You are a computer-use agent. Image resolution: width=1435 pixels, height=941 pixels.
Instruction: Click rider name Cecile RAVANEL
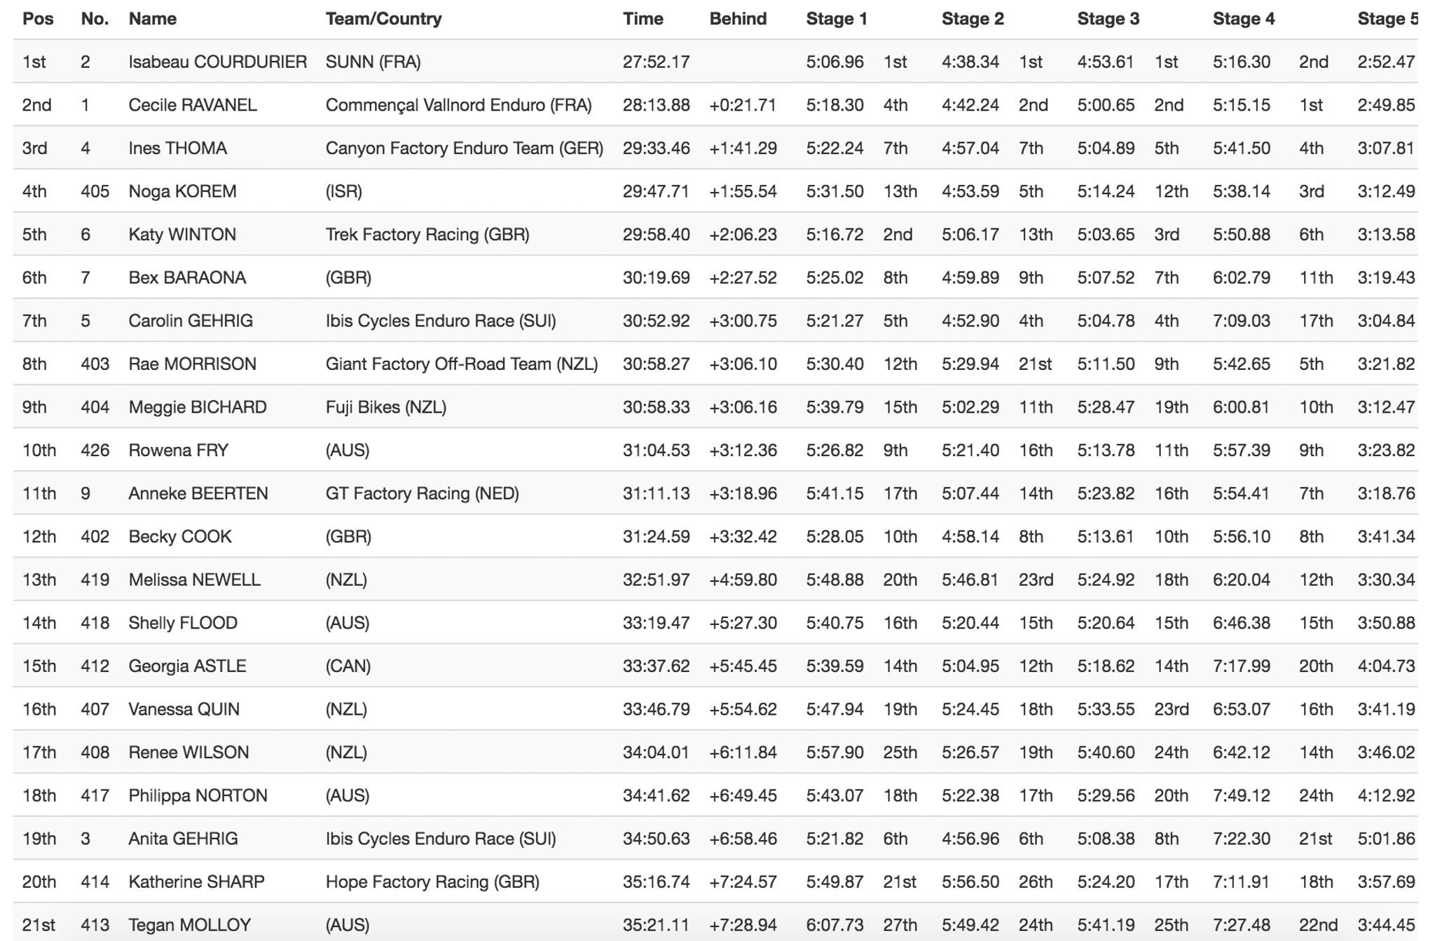point(193,105)
